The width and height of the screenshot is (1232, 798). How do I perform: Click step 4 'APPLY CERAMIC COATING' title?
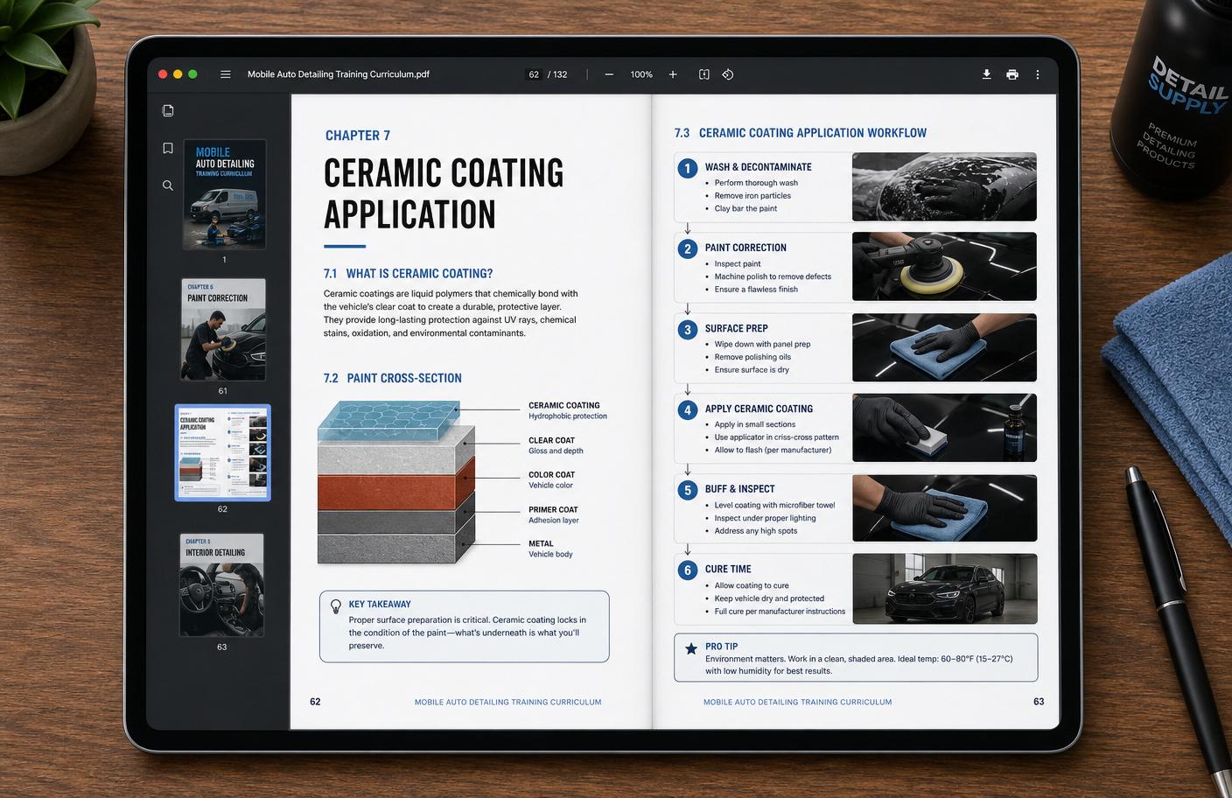(759, 409)
